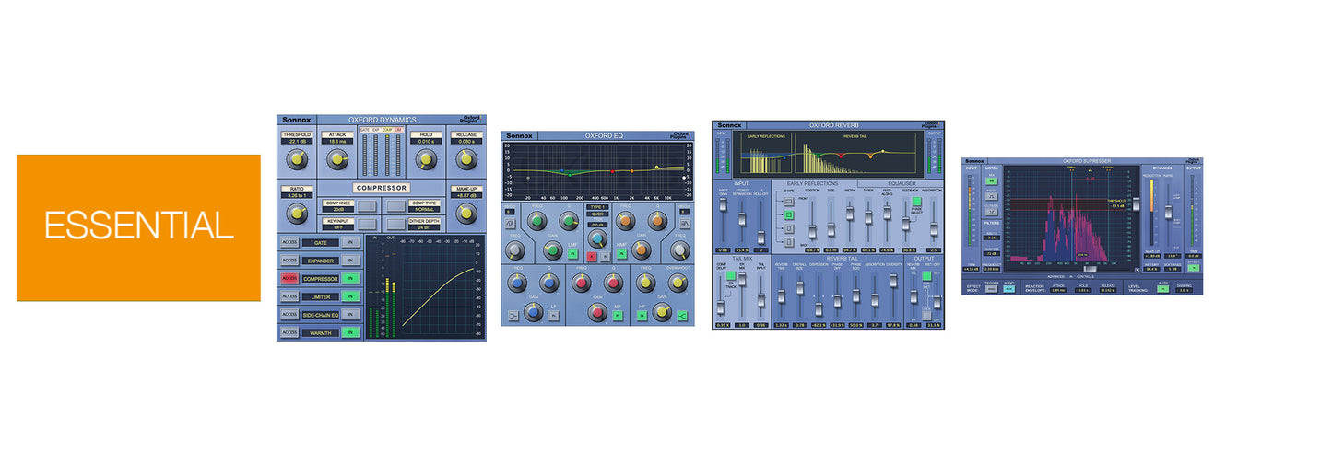Enable the Gate IN button
This screenshot has height=475, width=1332.
(x=350, y=242)
